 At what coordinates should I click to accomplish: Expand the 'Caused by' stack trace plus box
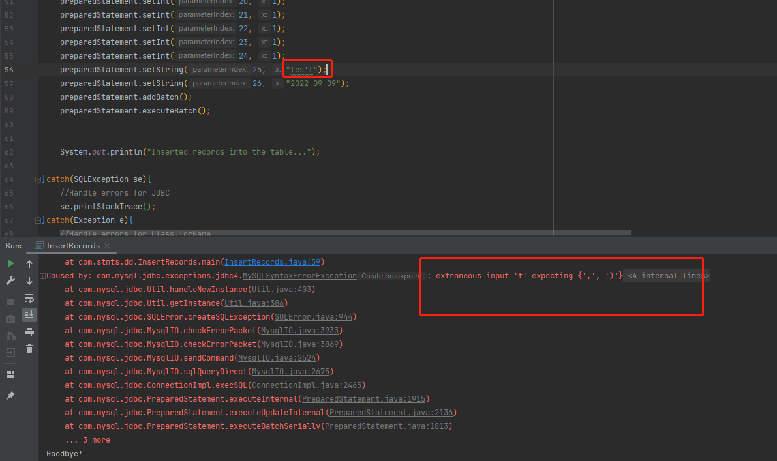42,276
